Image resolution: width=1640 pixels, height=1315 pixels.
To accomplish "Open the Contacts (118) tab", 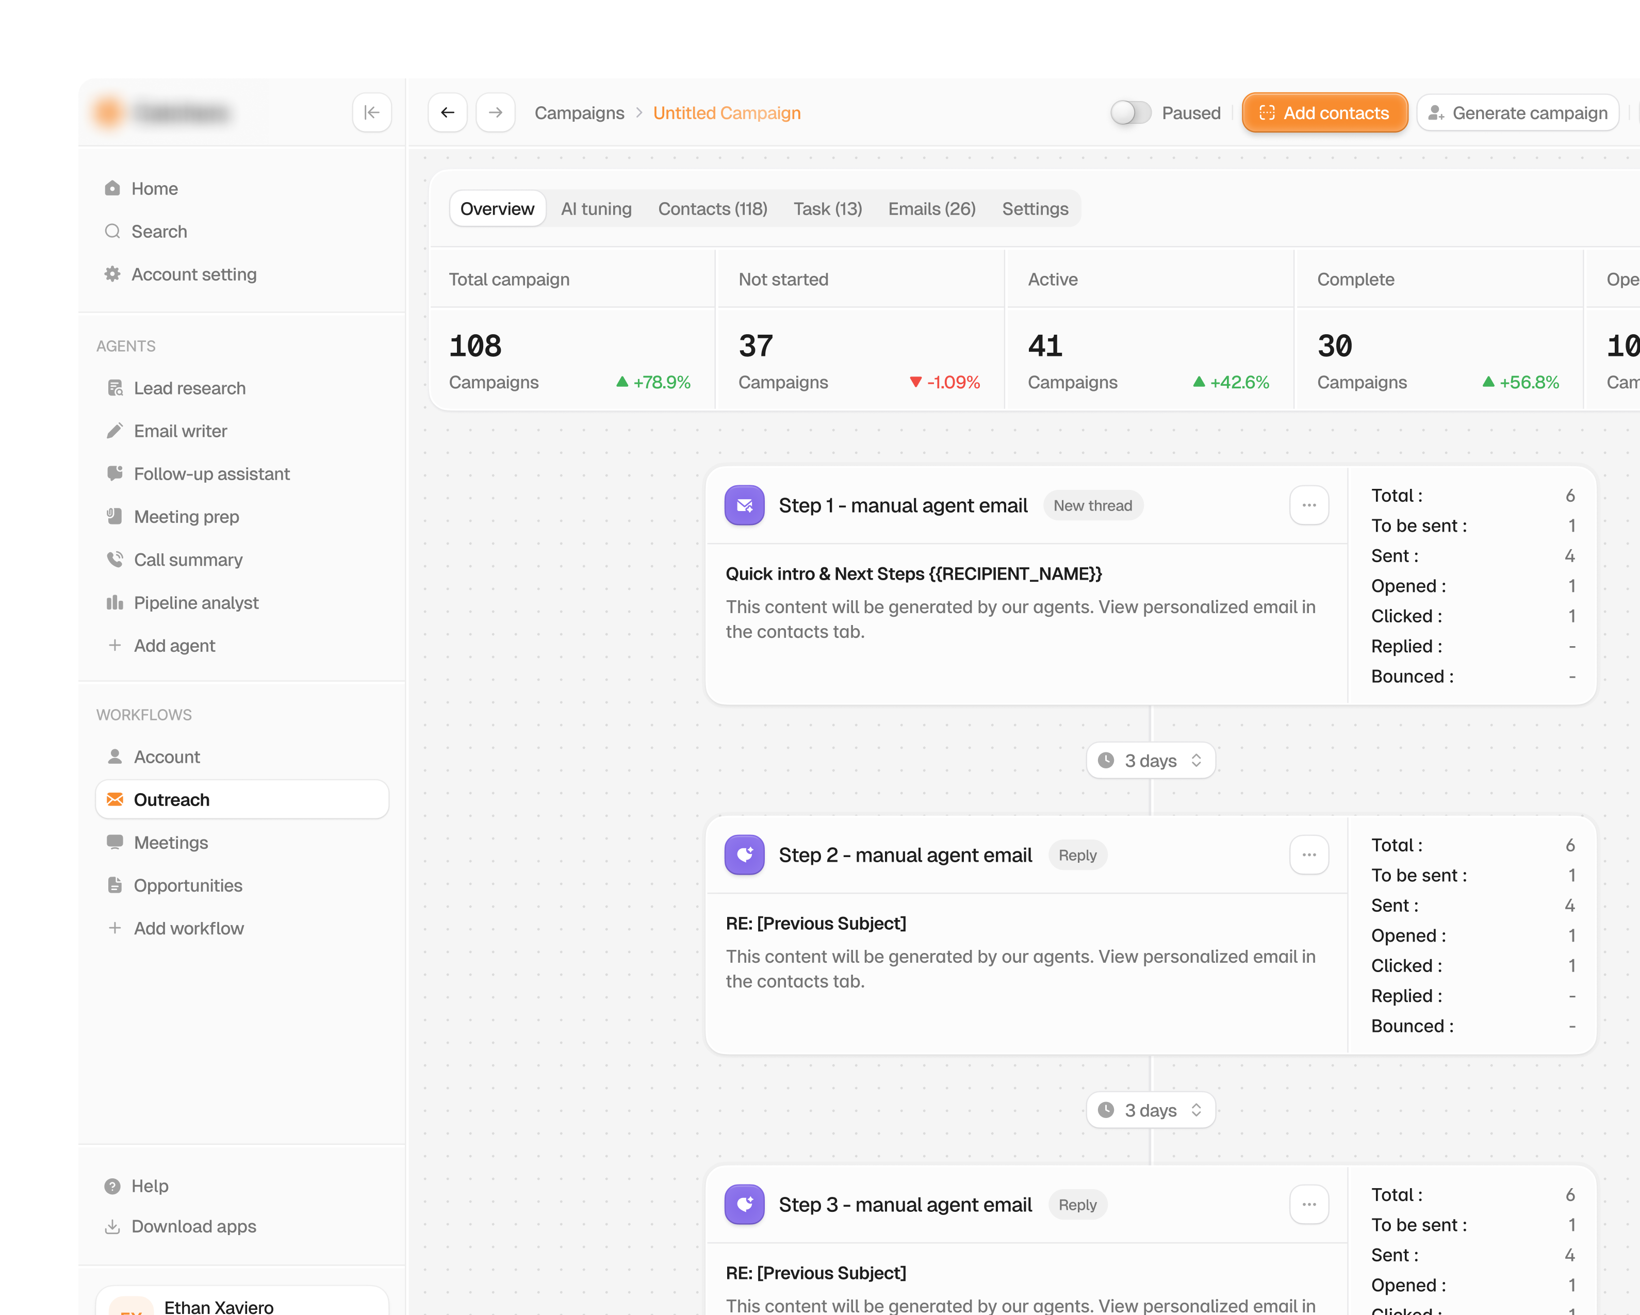I will [713, 208].
